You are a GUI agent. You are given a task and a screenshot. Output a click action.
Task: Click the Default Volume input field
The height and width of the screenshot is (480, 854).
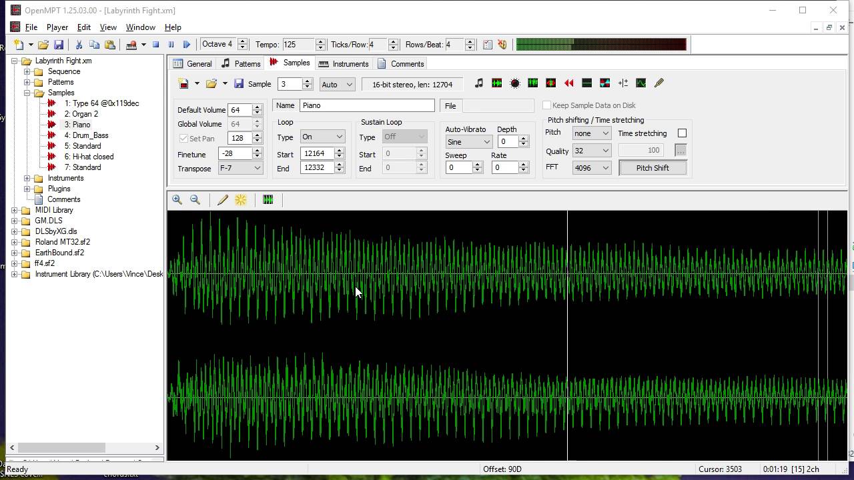click(x=240, y=110)
